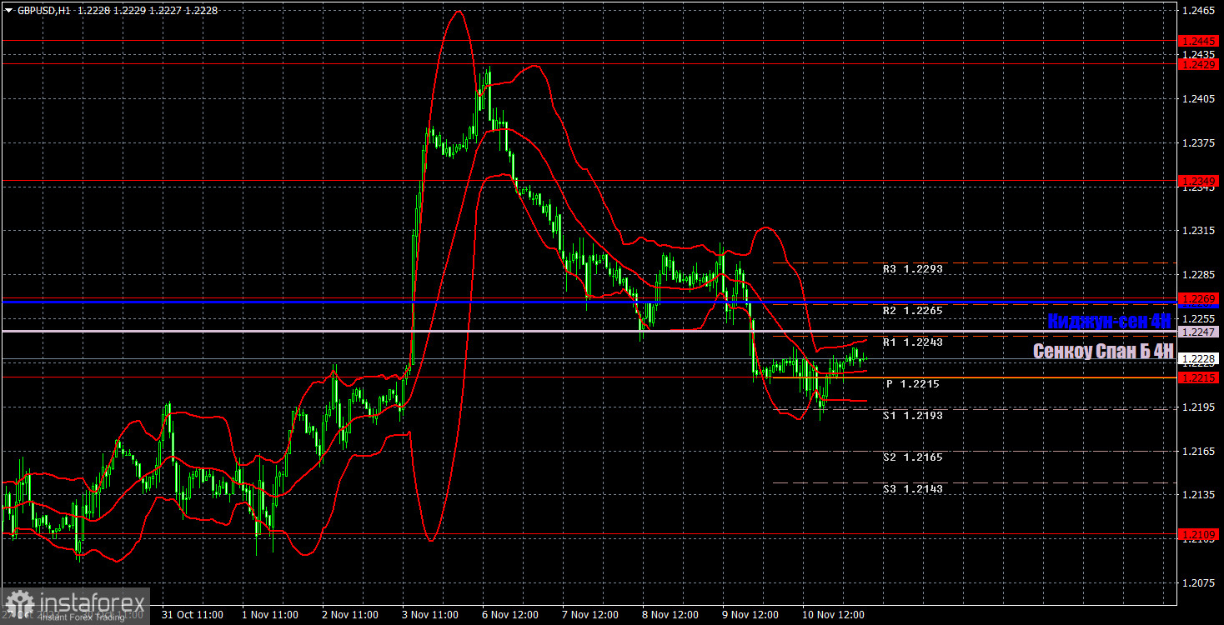Select the S2 1.2165 pivot label
This screenshot has height=625, width=1224.
(x=913, y=457)
